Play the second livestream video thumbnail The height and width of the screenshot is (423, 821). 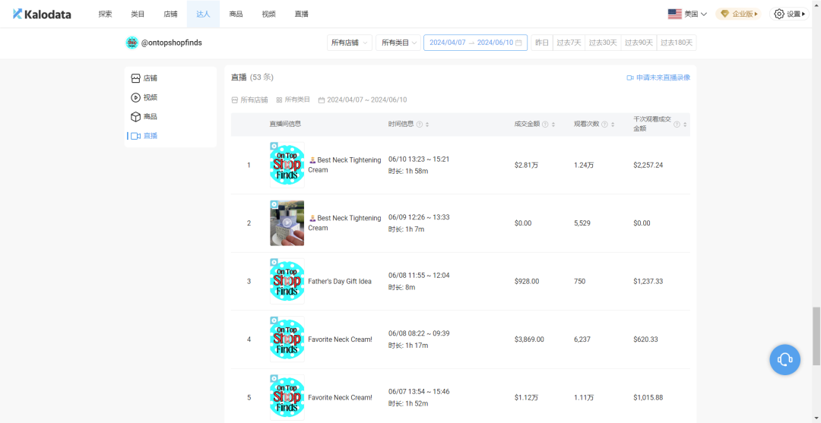coord(287,223)
